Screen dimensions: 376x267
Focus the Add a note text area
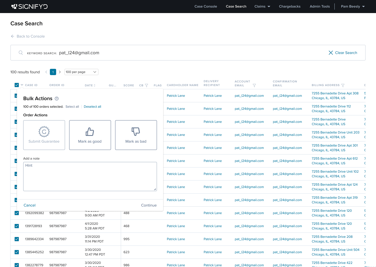pyautogui.click(x=90, y=177)
